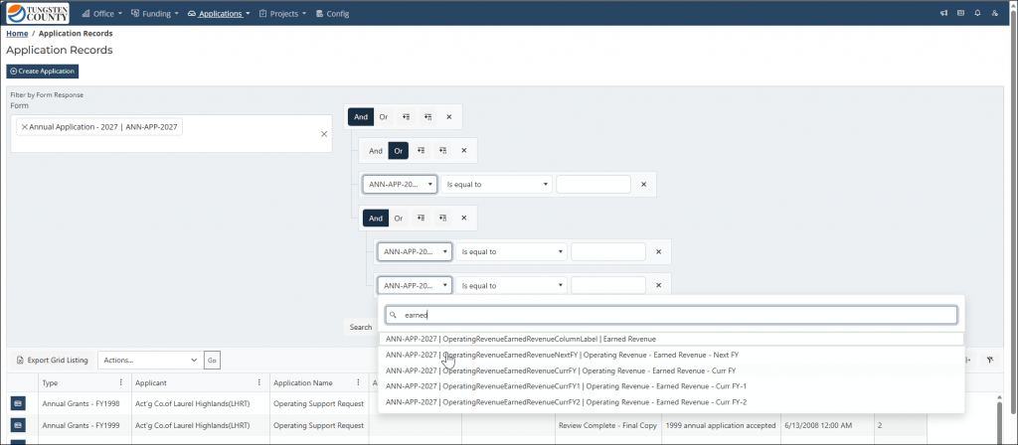Click the Search button

pyautogui.click(x=360, y=327)
